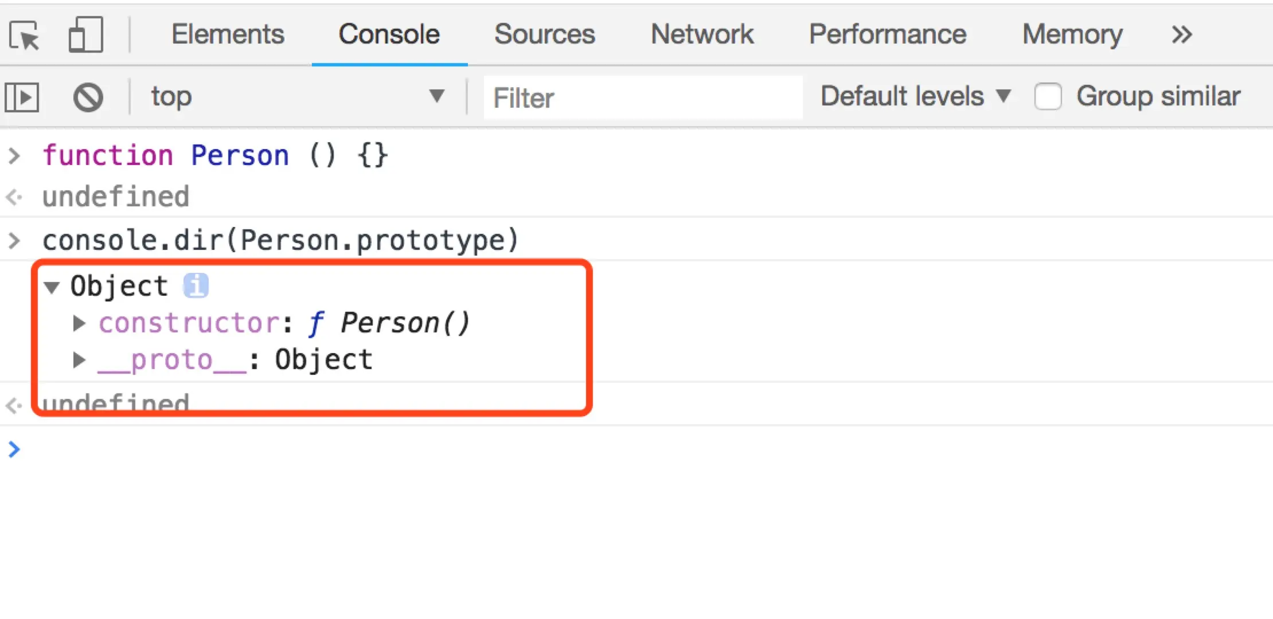The width and height of the screenshot is (1273, 619).
Task: Expand the __proto__ property
Action: coord(79,361)
